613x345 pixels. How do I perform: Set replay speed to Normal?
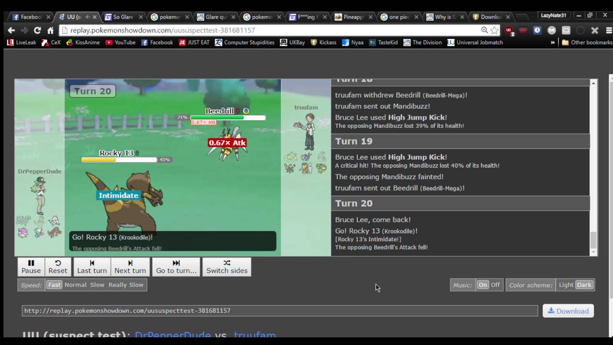[76, 285]
